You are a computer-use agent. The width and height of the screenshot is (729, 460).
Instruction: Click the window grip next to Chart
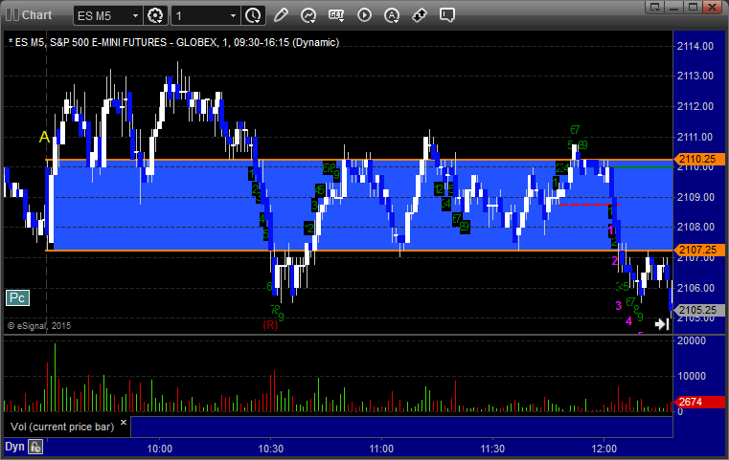12,15
